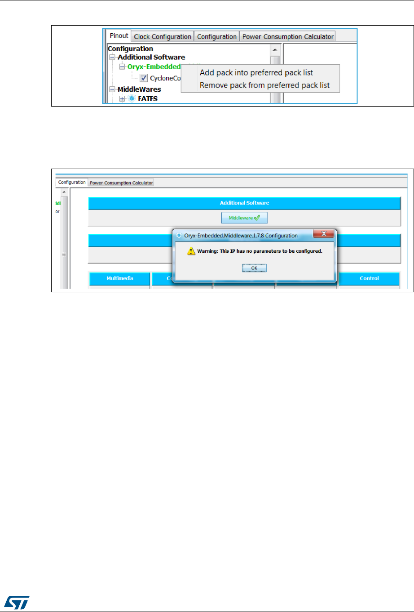Image resolution: width=414 pixels, height=612 pixels.
Task: Open Power Consumption Calculator tab in upper window
Action: [288, 37]
